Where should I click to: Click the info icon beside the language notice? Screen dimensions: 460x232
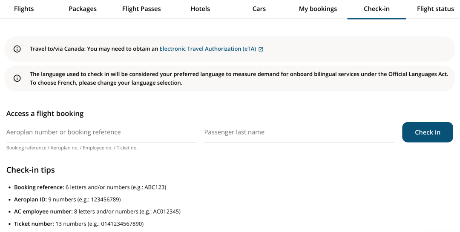(17, 78)
